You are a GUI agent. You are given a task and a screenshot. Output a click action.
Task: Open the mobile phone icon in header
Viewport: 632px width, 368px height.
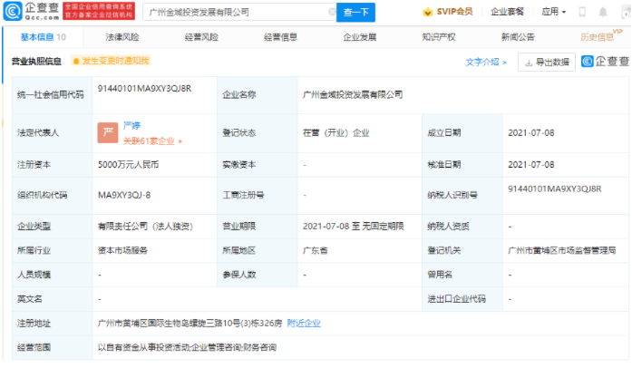582,12
